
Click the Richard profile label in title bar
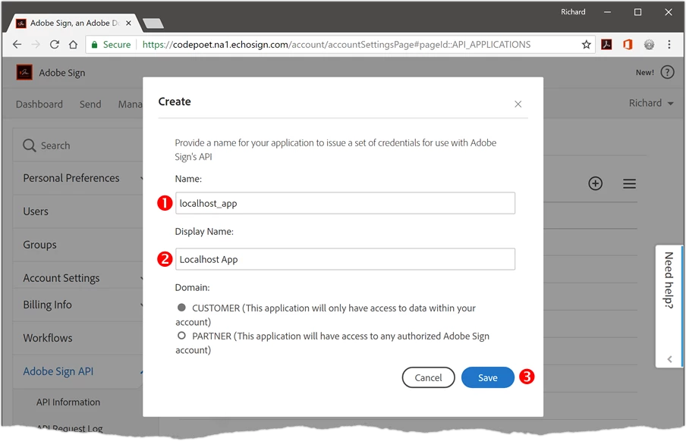coord(573,12)
